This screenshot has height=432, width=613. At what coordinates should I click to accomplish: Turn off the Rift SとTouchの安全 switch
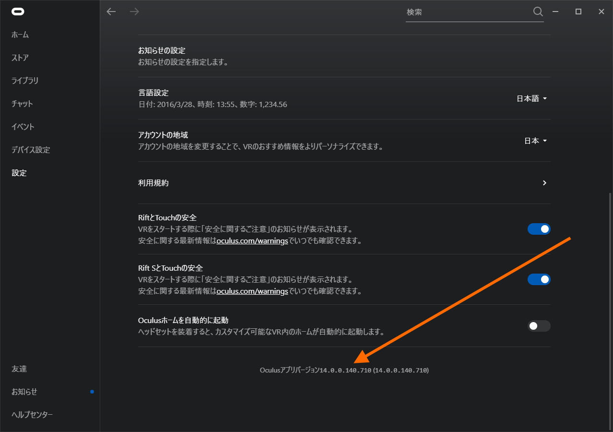click(x=539, y=279)
